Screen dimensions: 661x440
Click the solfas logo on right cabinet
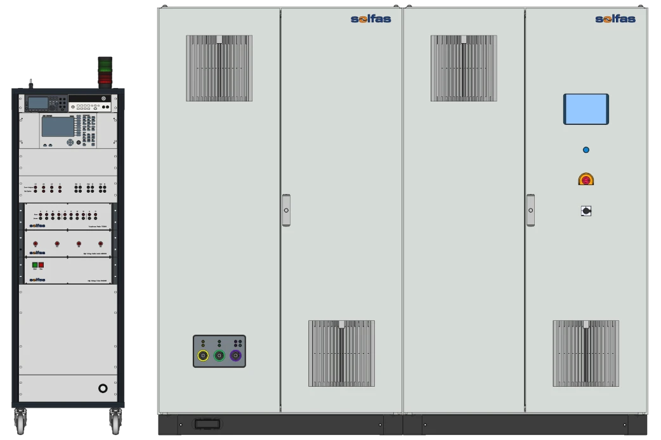click(615, 19)
